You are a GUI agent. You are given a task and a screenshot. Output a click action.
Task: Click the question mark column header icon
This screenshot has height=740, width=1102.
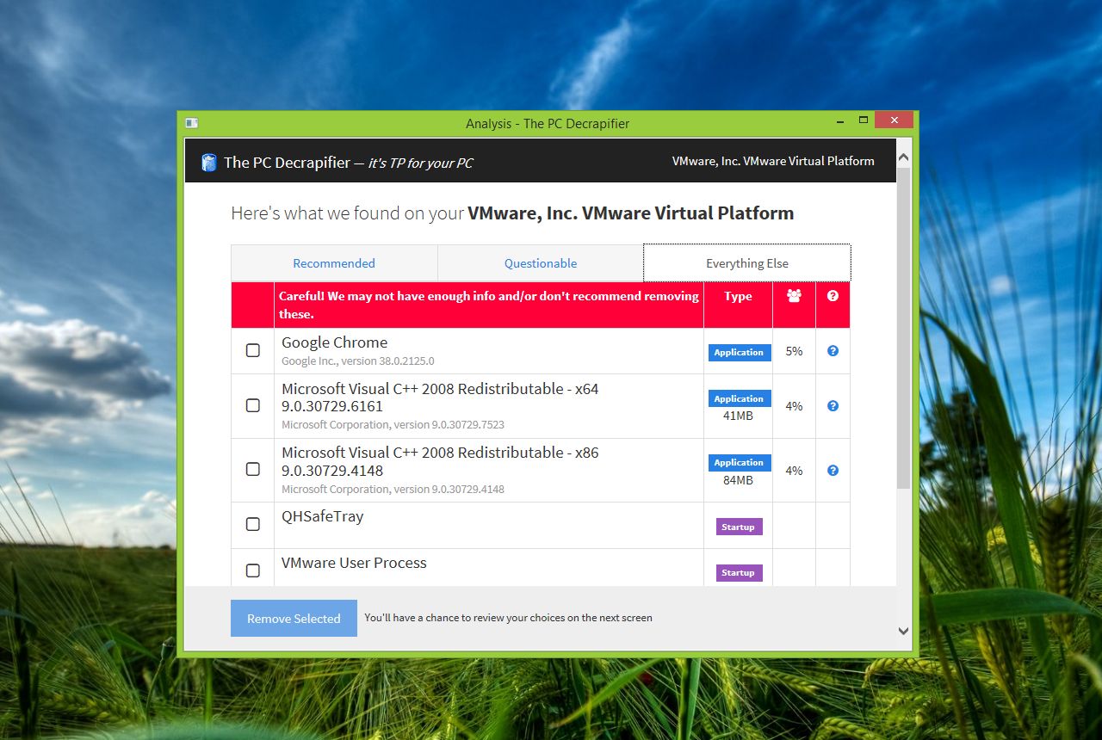[x=833, y=296]
